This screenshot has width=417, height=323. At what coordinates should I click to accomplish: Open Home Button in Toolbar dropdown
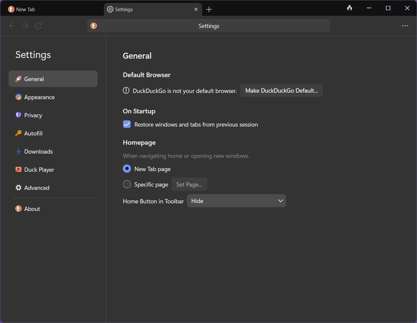coord(237,201)
